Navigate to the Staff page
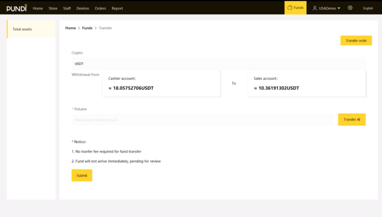The height and width of the screenshot is (217, 382). pos(67,8)
